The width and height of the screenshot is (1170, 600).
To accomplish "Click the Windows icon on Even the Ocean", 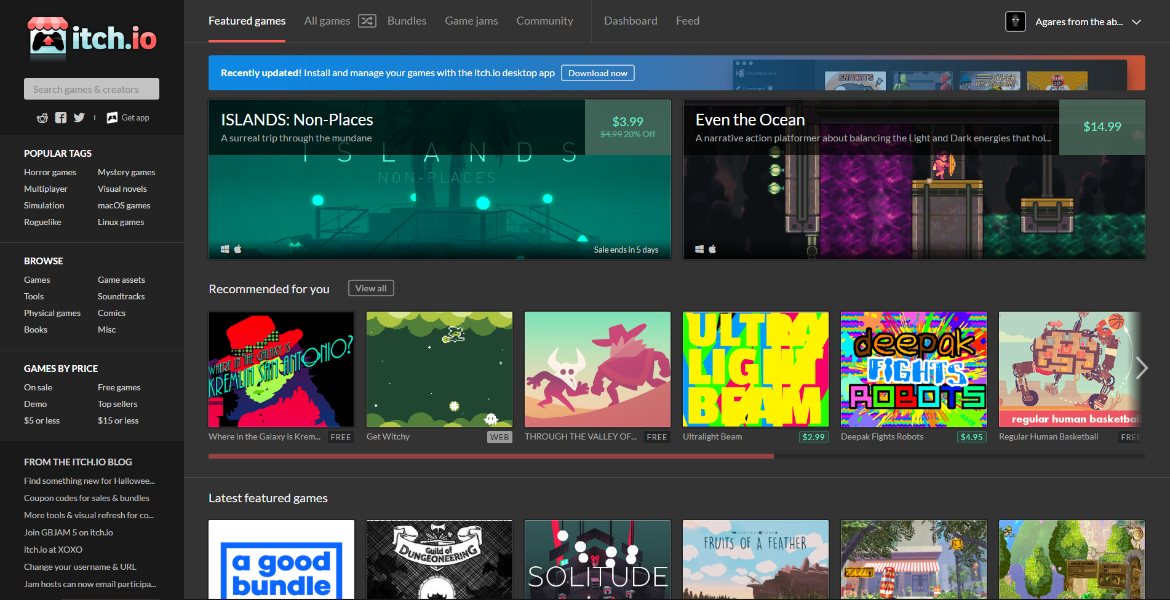I will pyautogui.click(x=699, y=249).
